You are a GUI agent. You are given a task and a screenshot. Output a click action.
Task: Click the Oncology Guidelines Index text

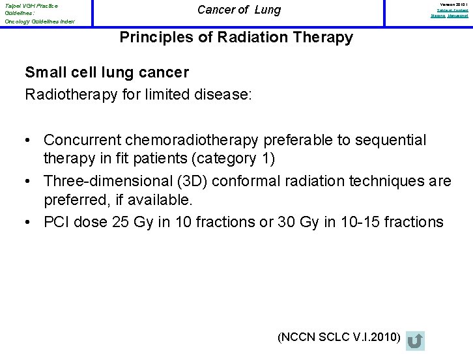(39, 21)
